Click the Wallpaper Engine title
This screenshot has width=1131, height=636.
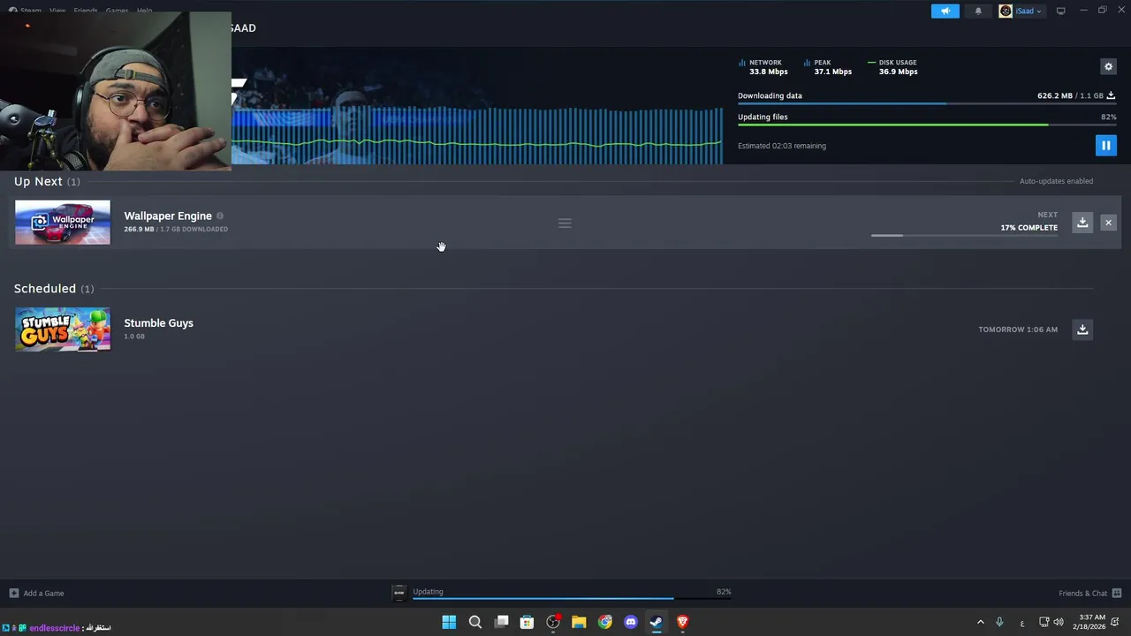coord(168,216)
